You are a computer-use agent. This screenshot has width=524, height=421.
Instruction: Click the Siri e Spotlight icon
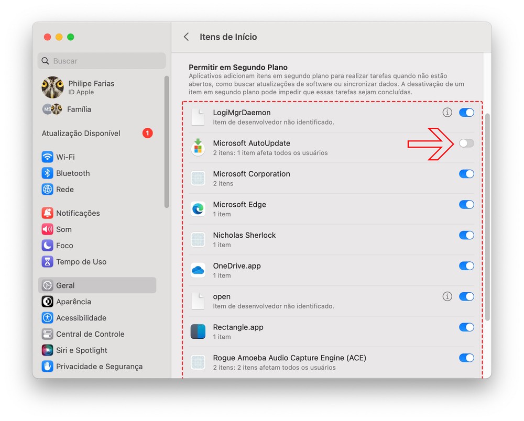(x=47, y=350)
